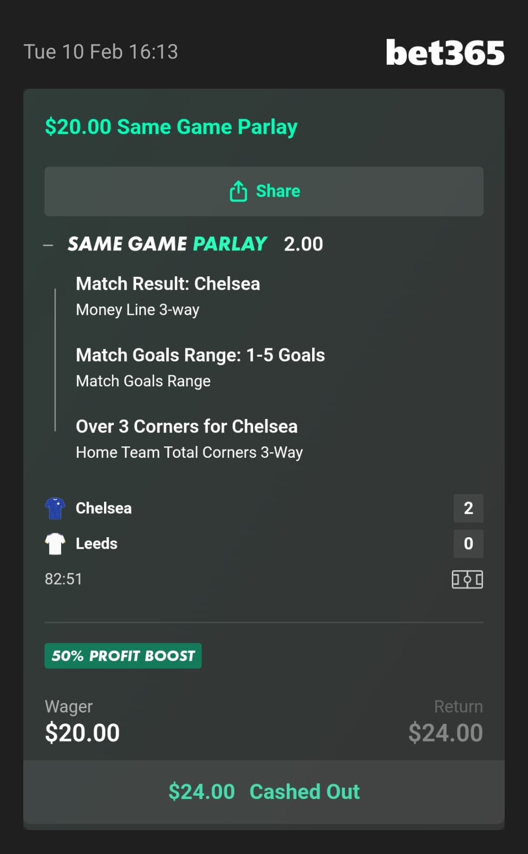Select the 50% Profit Boost badge
The image size is (528, 854).
click(x=123, y=656)
